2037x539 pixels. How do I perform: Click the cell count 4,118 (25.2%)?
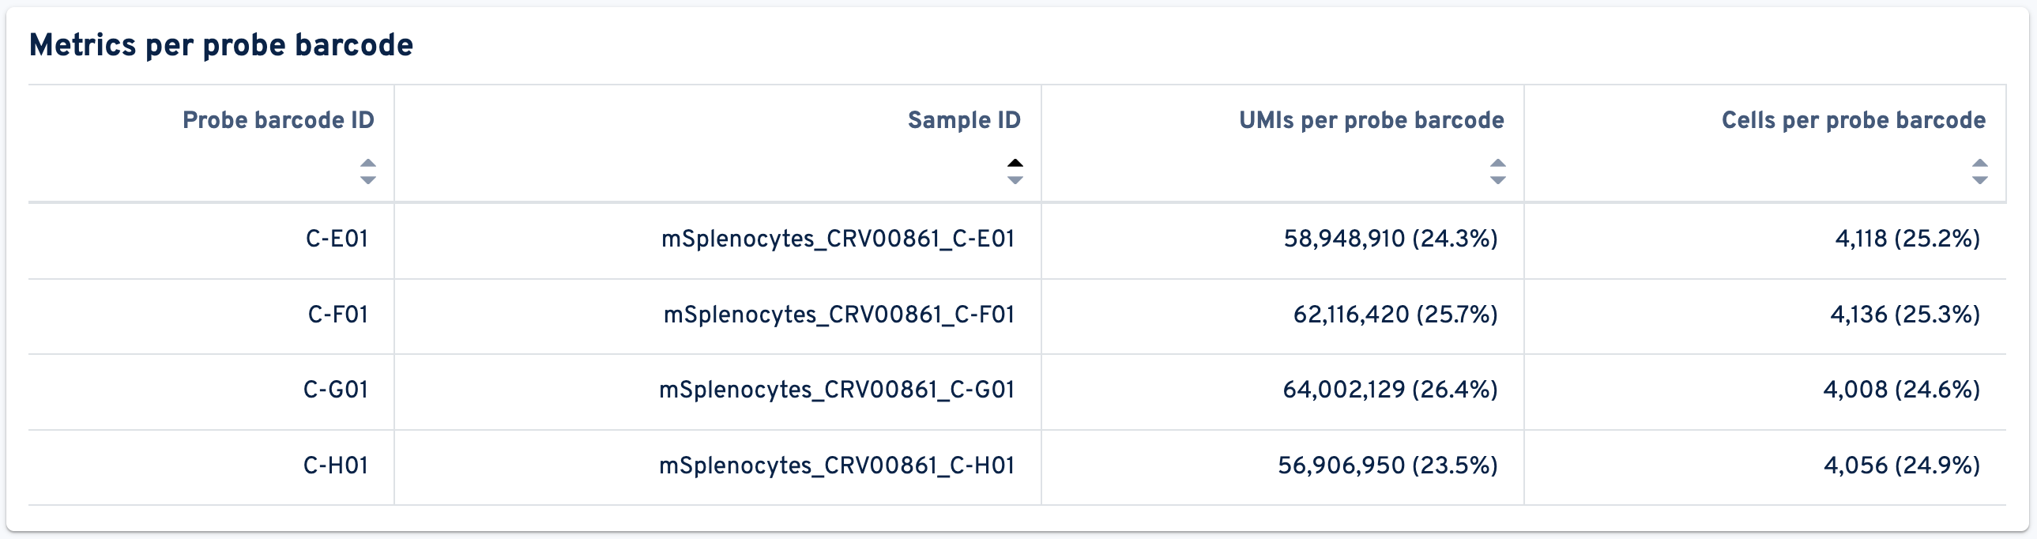(x=1907, y=239)
